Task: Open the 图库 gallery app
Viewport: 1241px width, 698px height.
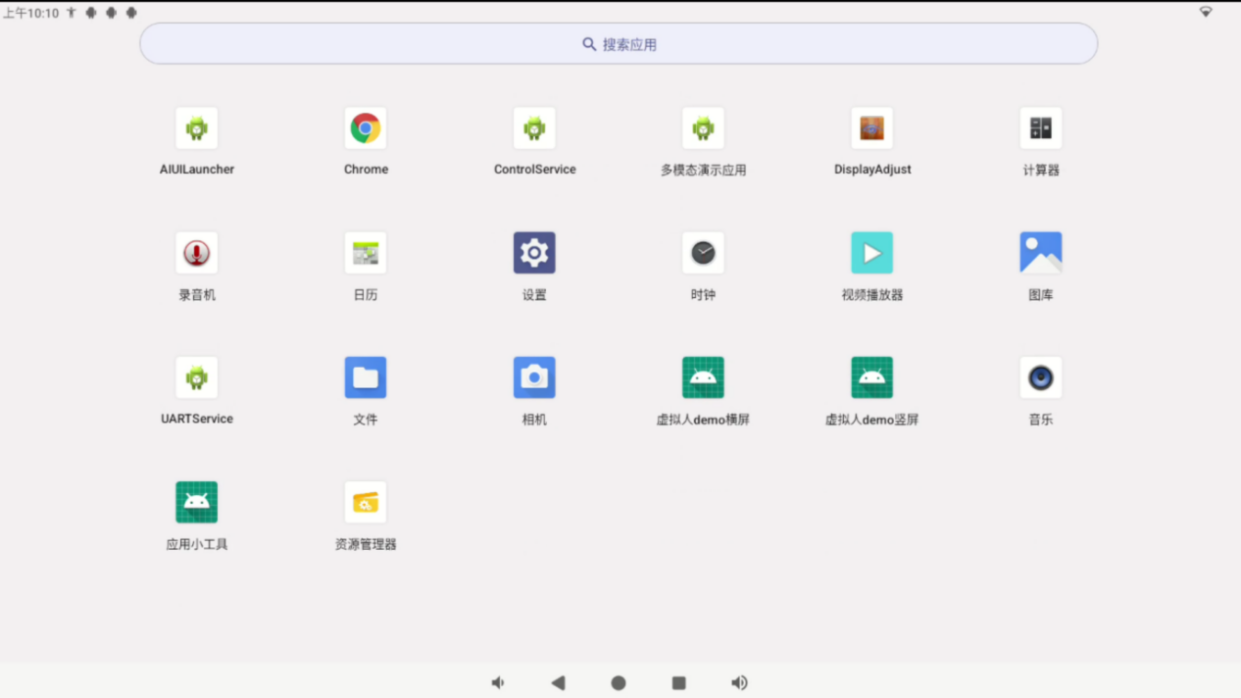Action: click(1040, 253)
